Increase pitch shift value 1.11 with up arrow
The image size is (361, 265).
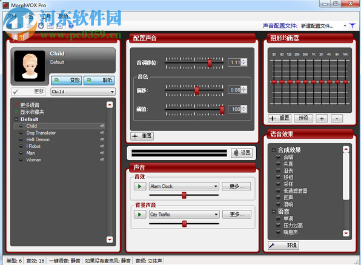coord(244,61)
